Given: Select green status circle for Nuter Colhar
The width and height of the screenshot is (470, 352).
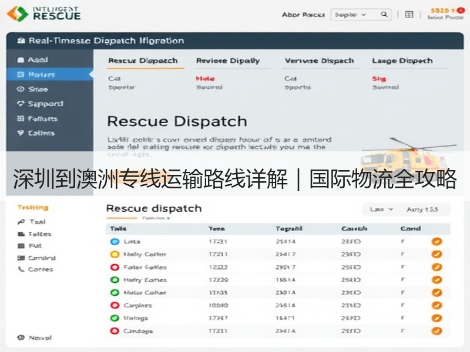Looking at the screenshot, I should 115,293.
